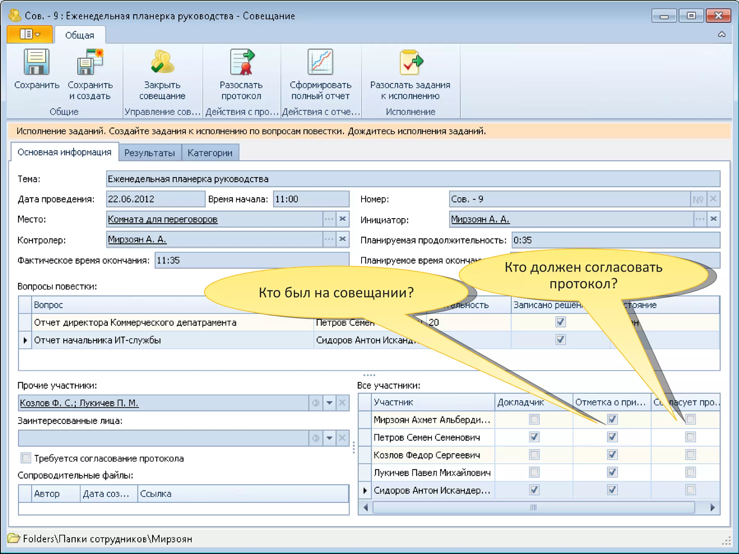Collapse the ribbon with the up chevron

(721, 35)
